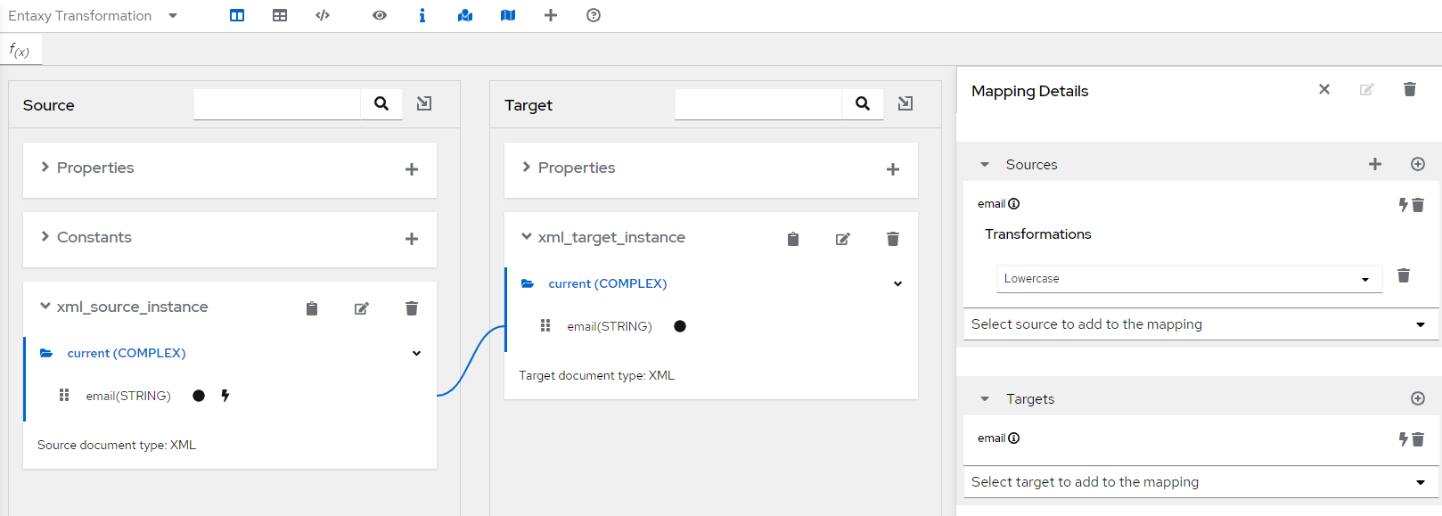Click the trash icon in Mapping Details header
Viewport: 1442px width, 516px height.
coord(1410,89)
